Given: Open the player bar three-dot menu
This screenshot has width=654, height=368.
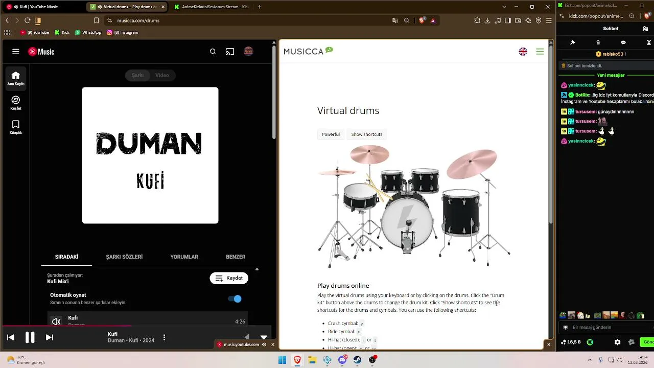Looking at the screenshot, I should coord(164,337).
